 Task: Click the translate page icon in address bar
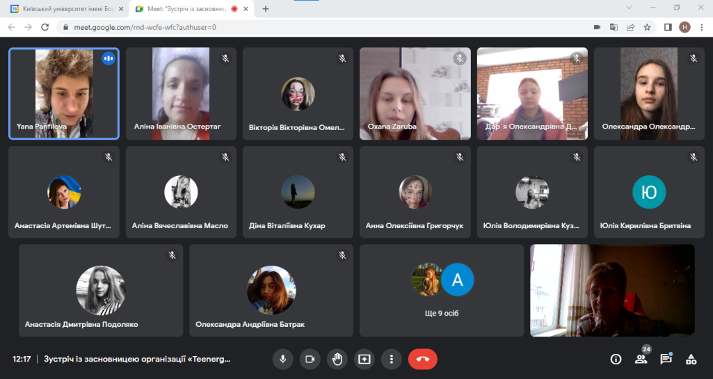(x=614, y=27)
